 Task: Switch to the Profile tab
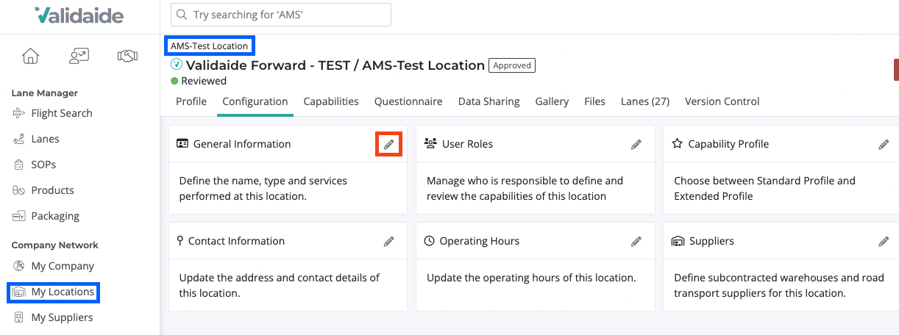click(x=191, y=101)
